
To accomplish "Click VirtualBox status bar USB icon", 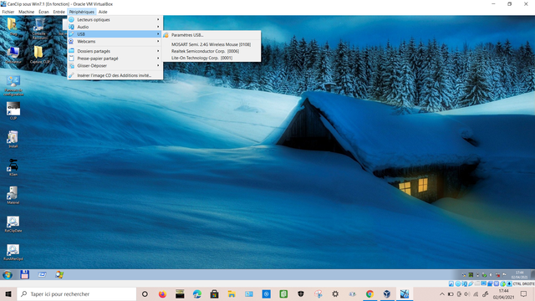I will 471,283.
